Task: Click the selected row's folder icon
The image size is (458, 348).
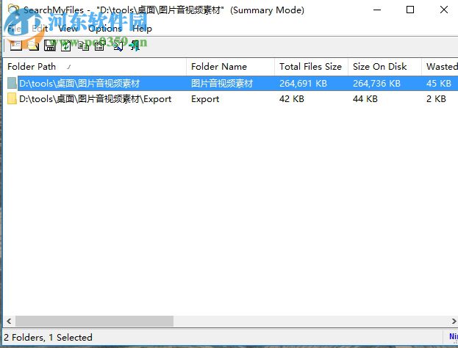Action: [12, 83]
